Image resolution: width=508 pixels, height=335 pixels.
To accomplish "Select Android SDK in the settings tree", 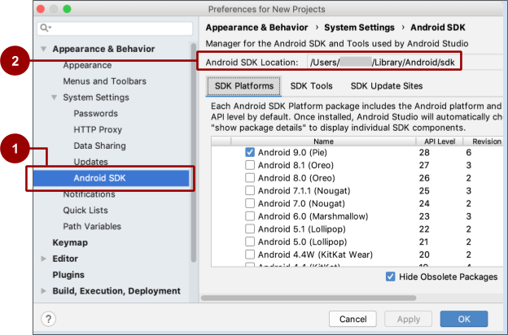I will pyautogui.click(x=99, y=178).
